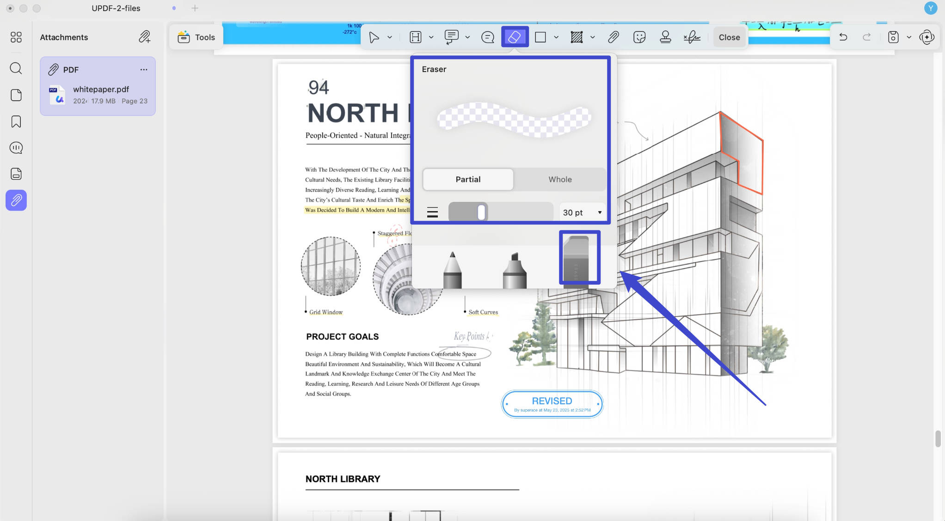Adjust the eraser thickness slider handle
The width and height of the screenshot is (945, 521).
481,212
